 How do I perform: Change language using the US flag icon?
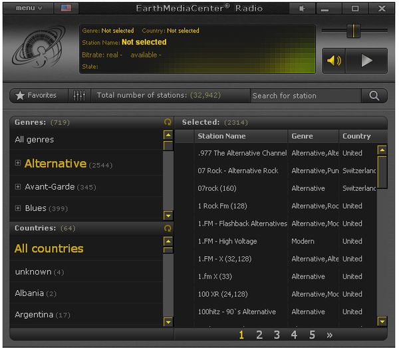click(66, 8)
